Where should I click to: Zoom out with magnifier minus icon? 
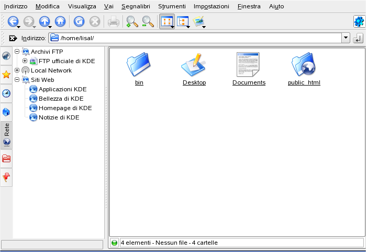pyautogui.click(x=148, y=21)
